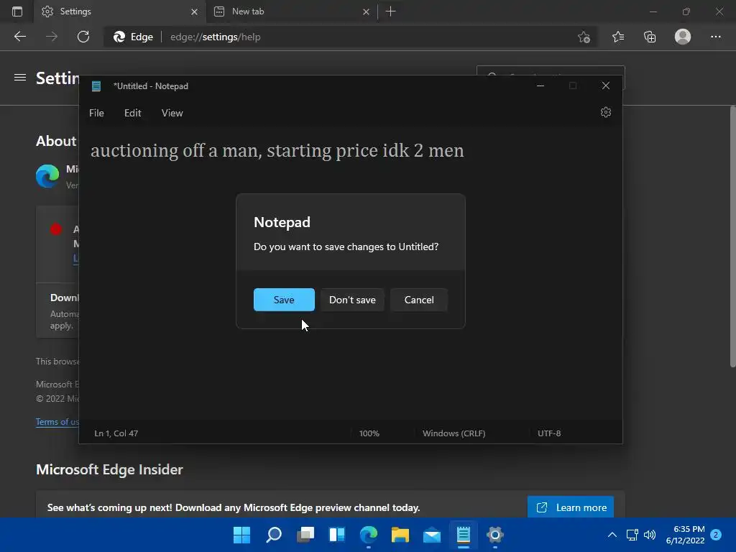Click Save in Notepad dialog

click(284, 300)
